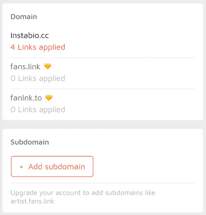The image size is (206, 215).
Task: Click 0 Links applied under fans.link
Action: (x=38, y=78)
